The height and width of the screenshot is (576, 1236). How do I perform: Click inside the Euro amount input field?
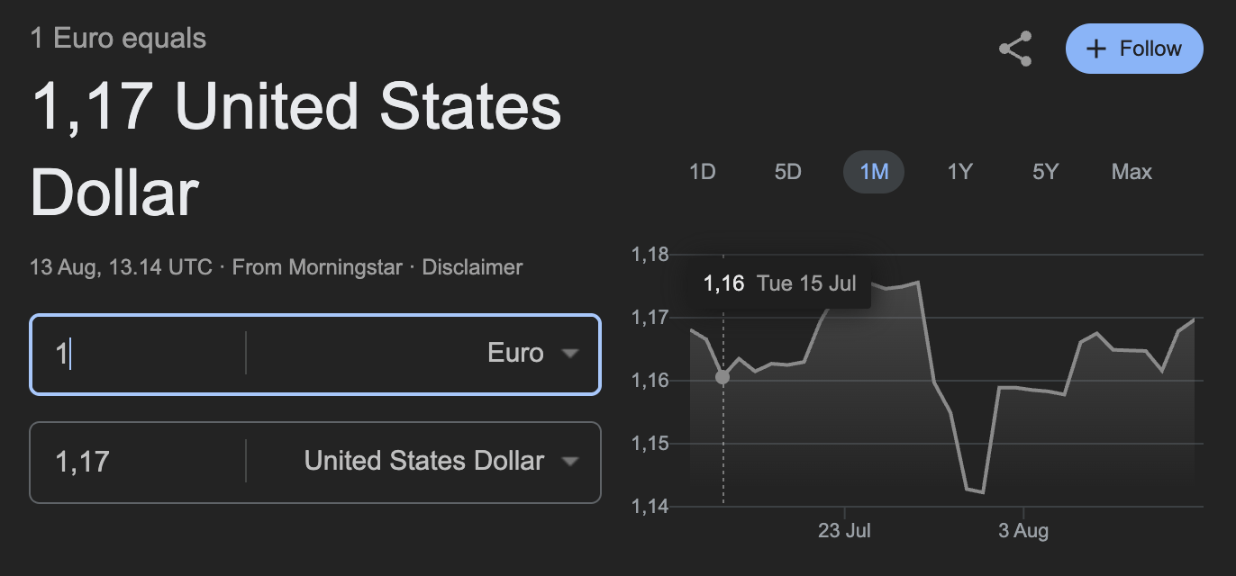click(135, 354)
